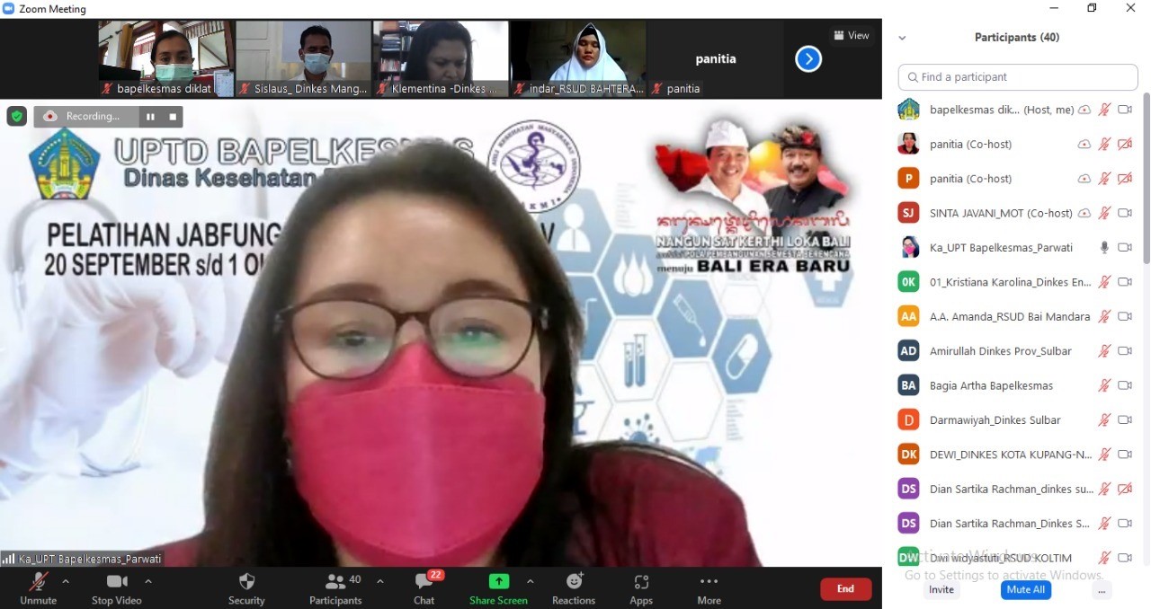Click camera icon for Bagia Artha Bapelkesmas
The height and width of the screenshot is (609, 1151).
tap(1124, 385)
